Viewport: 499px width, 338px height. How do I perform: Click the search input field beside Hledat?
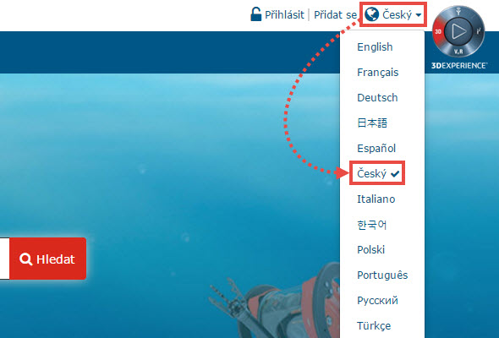click(x=4, y=259)
